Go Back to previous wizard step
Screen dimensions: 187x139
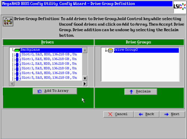pyautogui.click(x=147, y=114)
